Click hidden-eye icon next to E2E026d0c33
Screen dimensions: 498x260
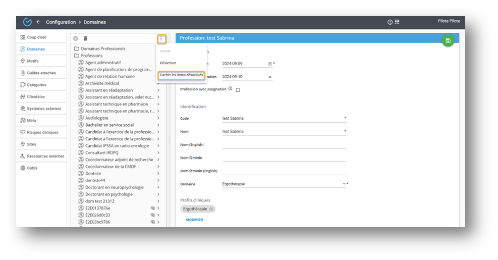pyautogui.click(x=152, y=215)
